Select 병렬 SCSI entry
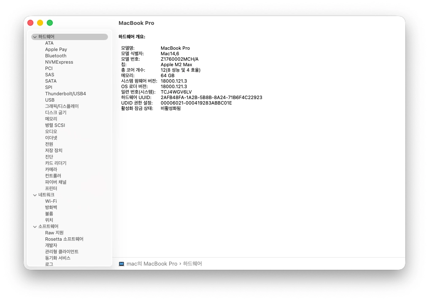 pyautogui.click(x=55, y=125)
